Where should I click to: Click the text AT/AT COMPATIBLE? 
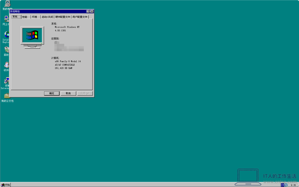click(65, 65)
